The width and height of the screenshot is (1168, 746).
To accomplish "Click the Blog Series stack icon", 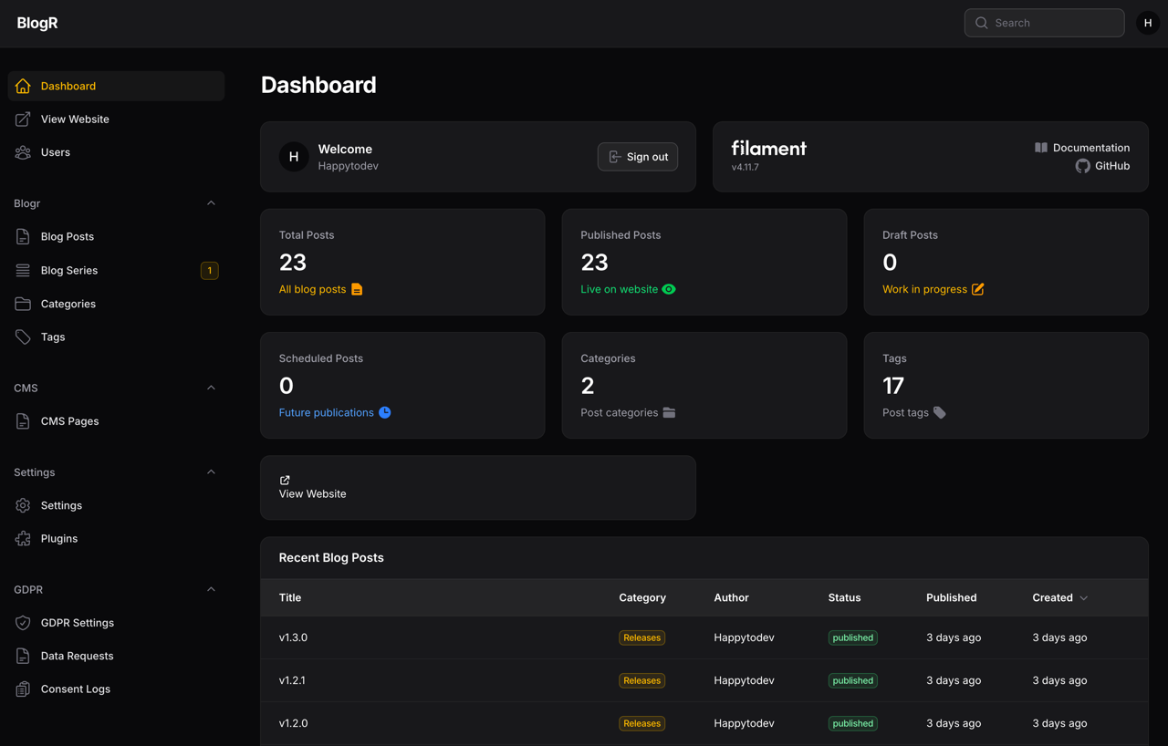I will 23,270.
